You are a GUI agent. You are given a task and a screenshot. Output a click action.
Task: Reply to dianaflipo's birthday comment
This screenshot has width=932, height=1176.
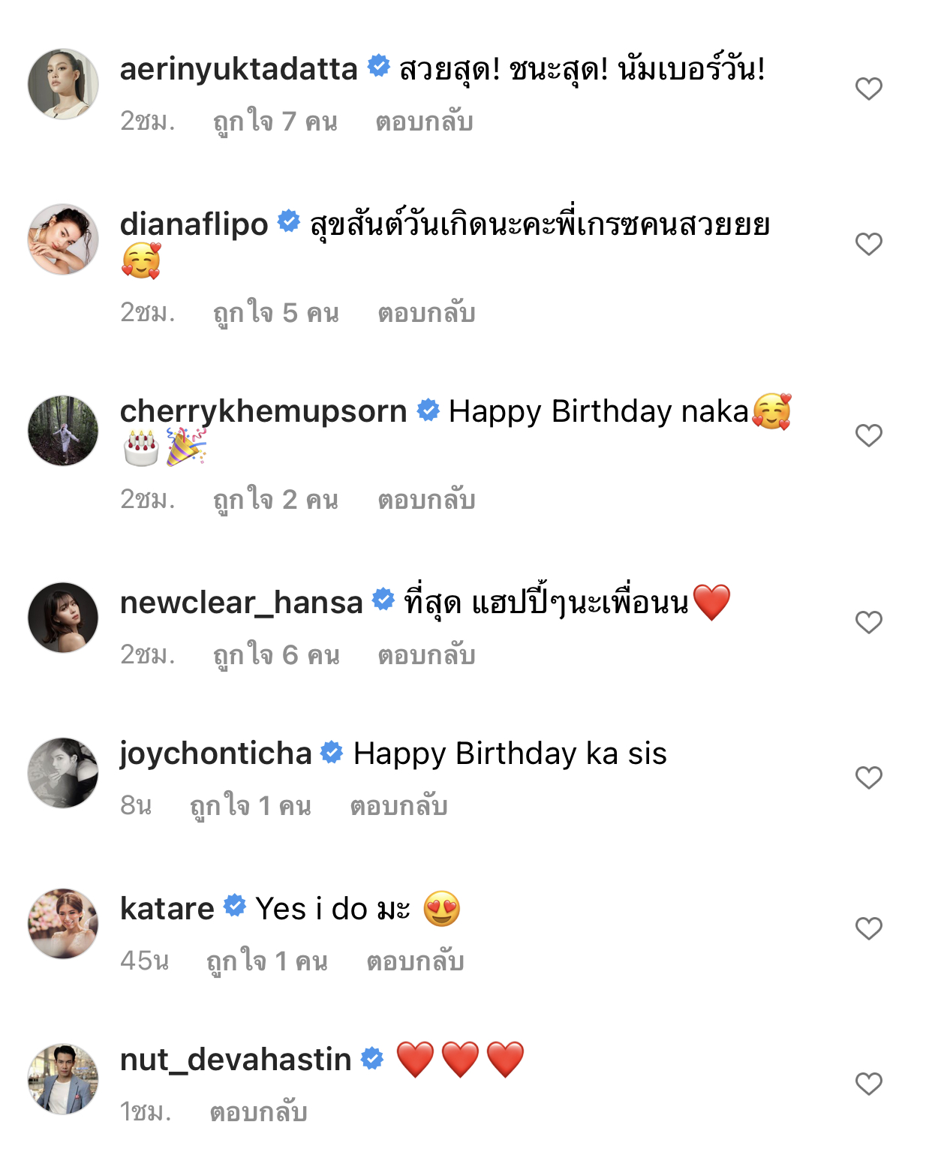tap(426, 313)
